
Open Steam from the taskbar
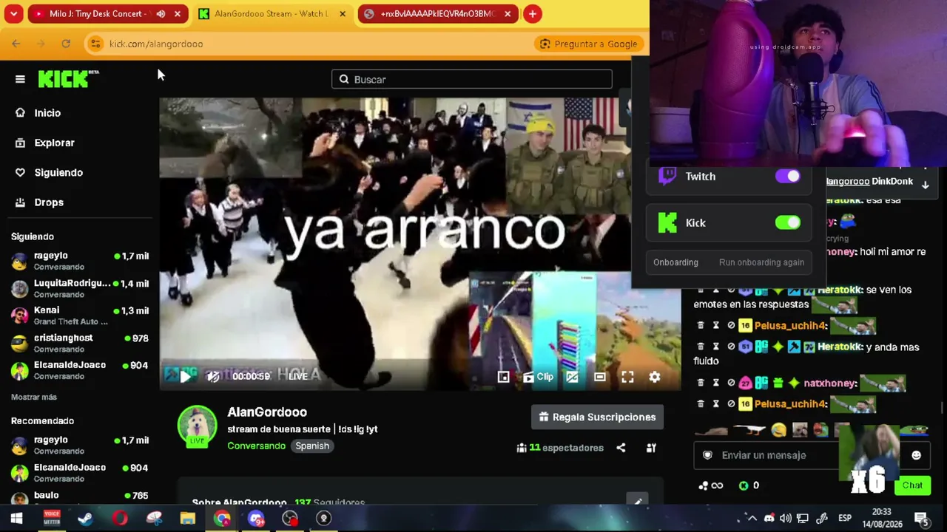[x=85, y=518]
